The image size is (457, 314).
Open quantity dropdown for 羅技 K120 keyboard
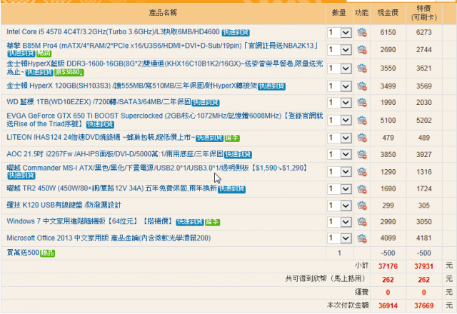tap(339, 206)
